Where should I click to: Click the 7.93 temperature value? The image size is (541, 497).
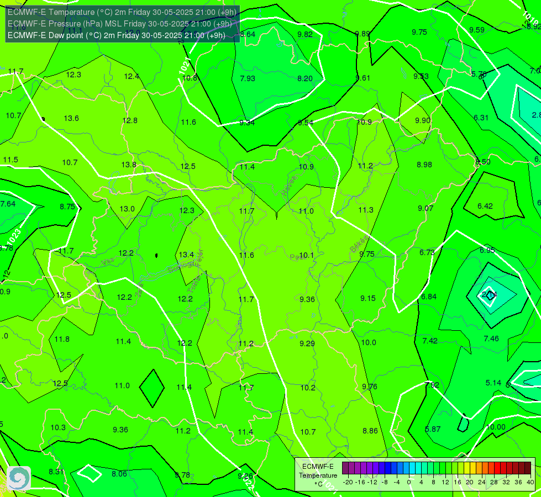coord(248,78)
